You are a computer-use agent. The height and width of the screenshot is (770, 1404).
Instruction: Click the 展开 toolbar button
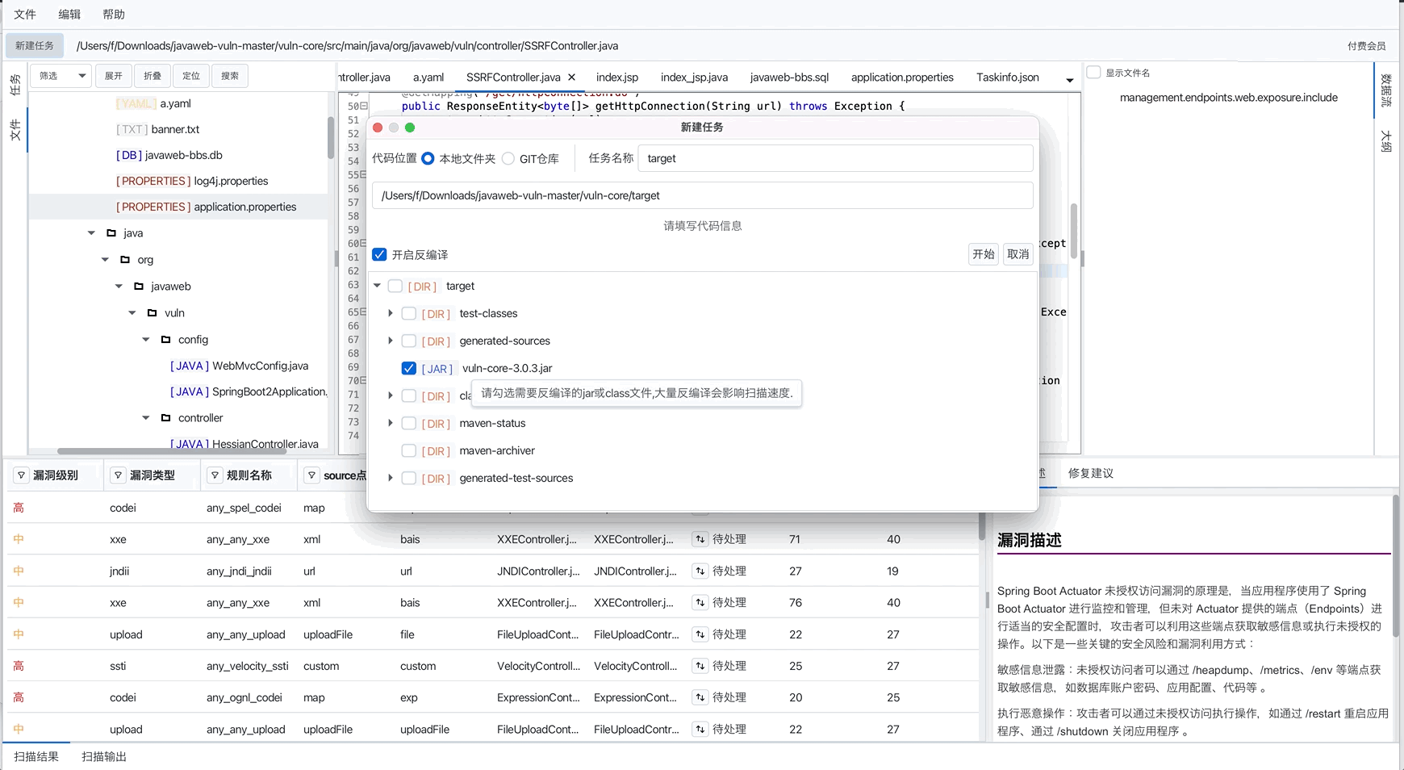pos(114,76)
